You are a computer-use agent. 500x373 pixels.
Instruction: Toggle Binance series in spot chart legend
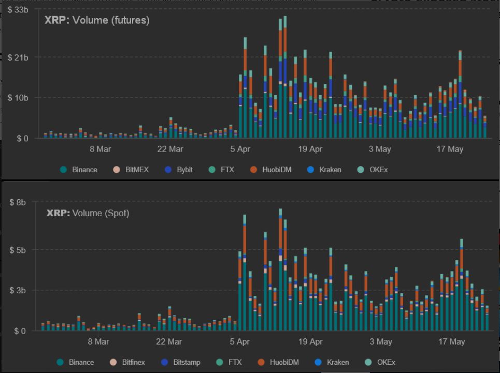[x=76, y=362]
